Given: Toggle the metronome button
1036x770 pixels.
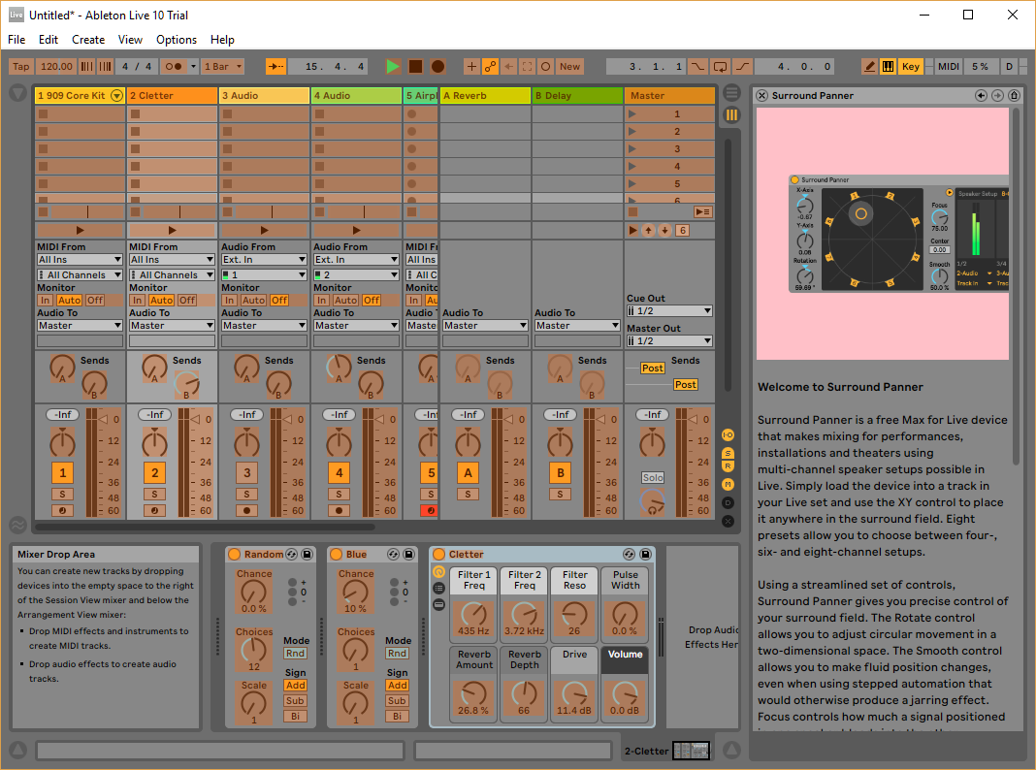Looking at the screenshot, I should click(x=175, y=66).
